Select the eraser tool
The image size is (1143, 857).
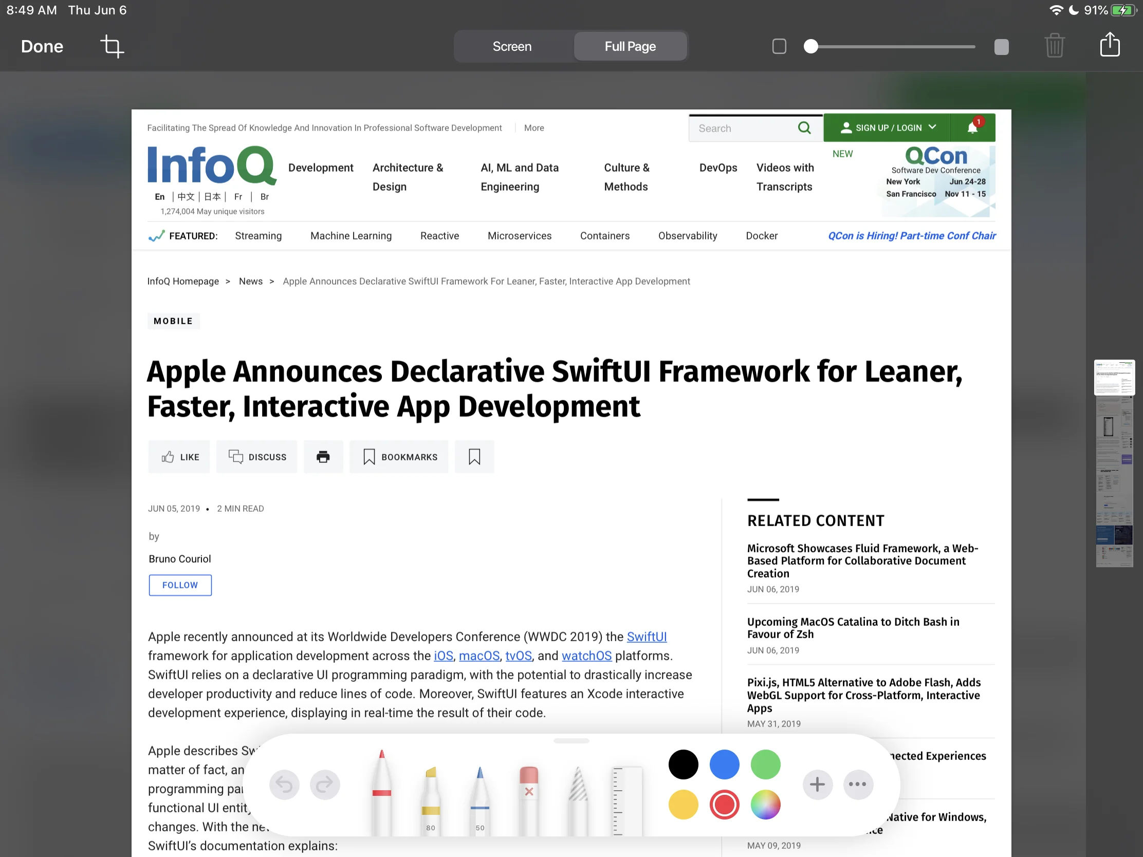(x=529, y=800)
